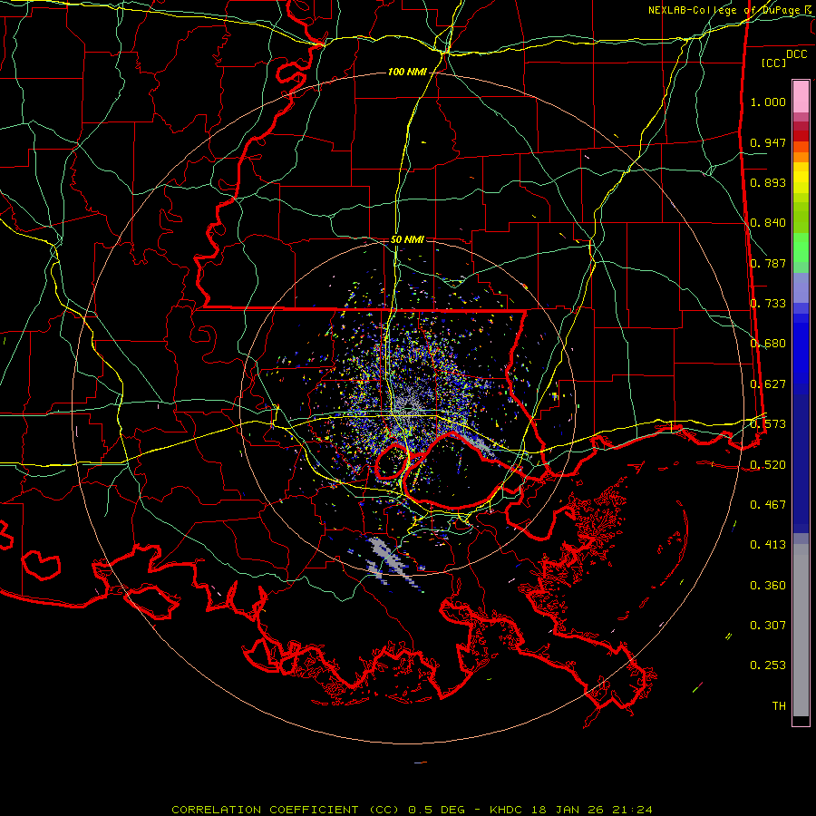Select the 0.360 legend value
Screen dimensions: 816x816
click(x=768, y=586)
